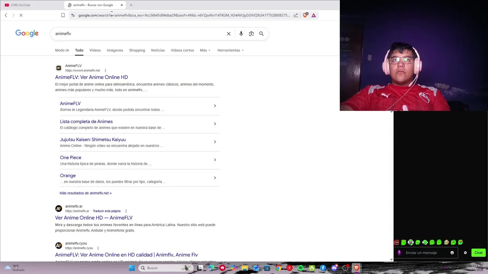This screenshot has height=274, width=488.
Task: Expand the Herramientas tools dropdown
Action: pyautogui.click(x=230, y=50)
